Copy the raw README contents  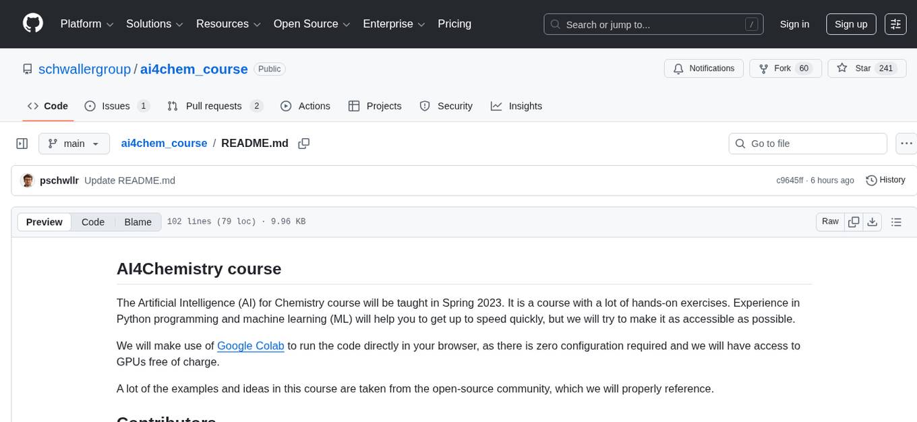click(x=854, y=221)
